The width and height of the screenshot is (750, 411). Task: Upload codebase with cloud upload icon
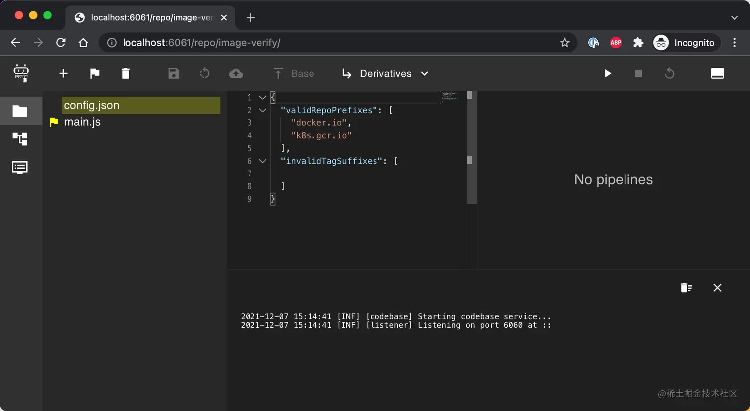coord(236,73)
